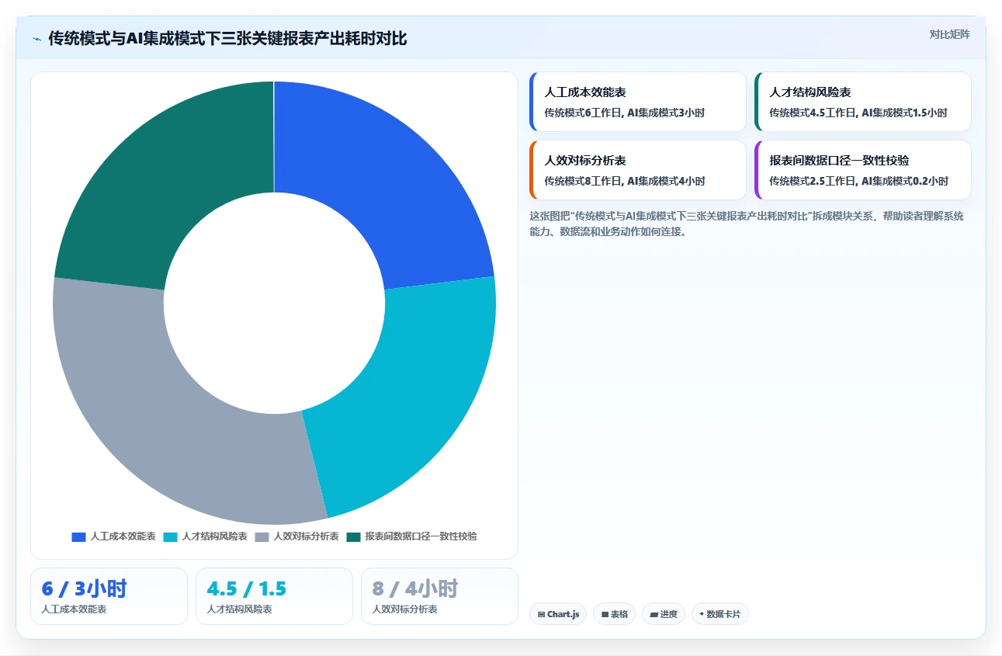Click the 人才结构风险表 label under 4.5 / 1.5

coord(239,609)
